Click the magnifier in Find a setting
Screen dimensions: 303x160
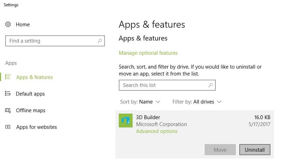pos(100,41)
